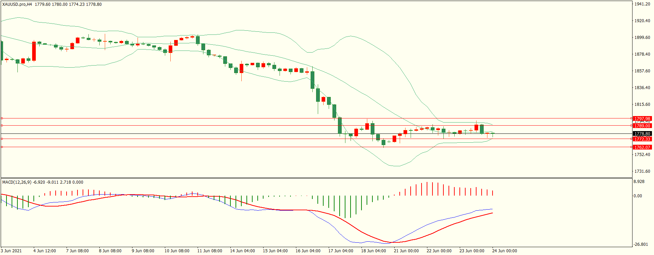Click the 3 Jun 2021 date label

coord(11,251)
